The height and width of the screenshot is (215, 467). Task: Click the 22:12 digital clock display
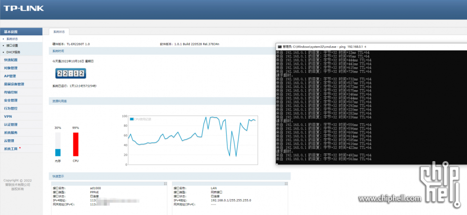[x=71, y=73]
